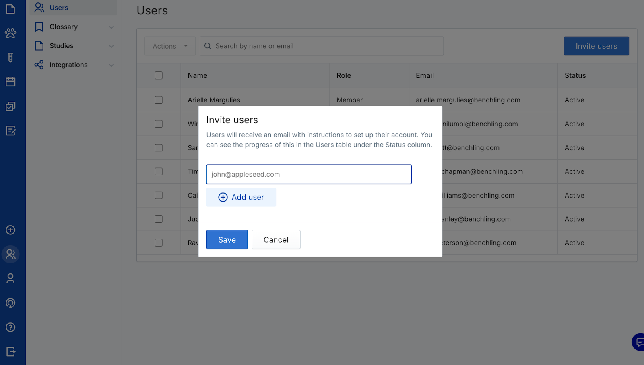Open the test tube icon in sidebar
Image resolution: width=644 pixels, height=365 pixels.
point(10,57)
